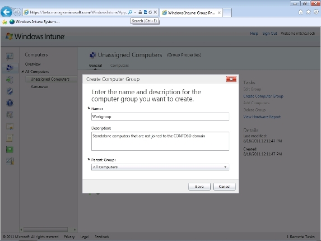Click Welcome mitchtulloch text in header

tap(298, 34)
